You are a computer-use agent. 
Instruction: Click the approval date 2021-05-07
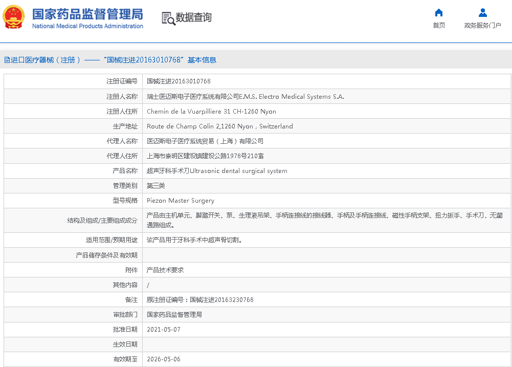[x=163, y=330]
